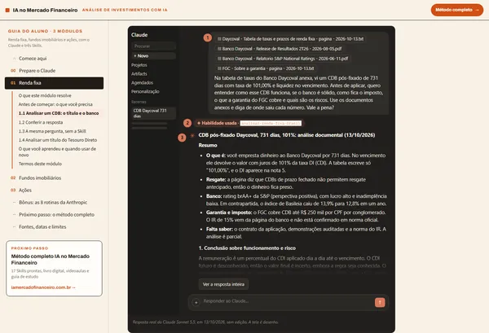The width and height of the screenshot is (489, 333).
Task: Open Bônus: as 8 rotinas da Anthropic
Action: click(x=53, y=202)
